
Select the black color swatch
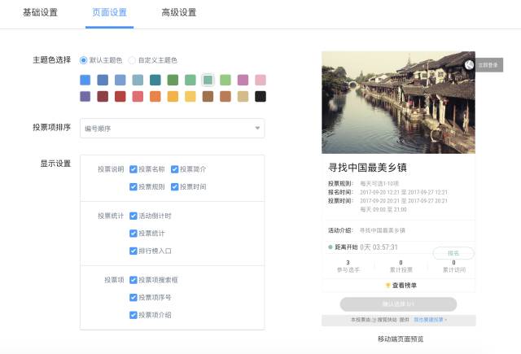click(x=260, y=97)
